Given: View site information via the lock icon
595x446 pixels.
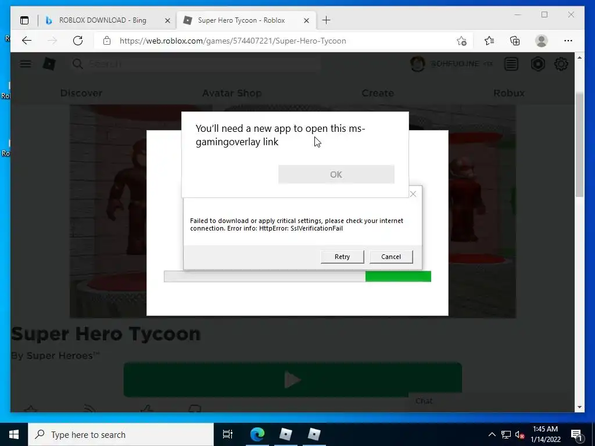Looking at the screenshot, I should (107, 41).
